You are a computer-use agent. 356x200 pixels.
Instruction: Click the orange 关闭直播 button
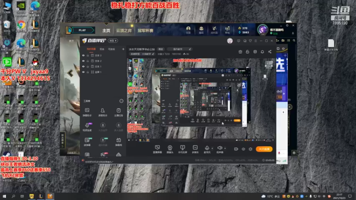coord(264,149)
